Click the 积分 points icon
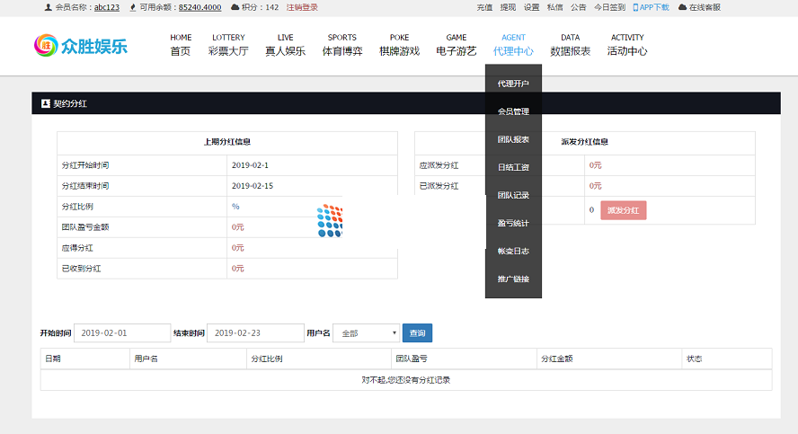 tap(235, 7)
